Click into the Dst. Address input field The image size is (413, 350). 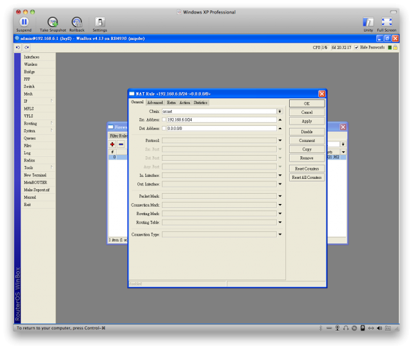[221, 129]
